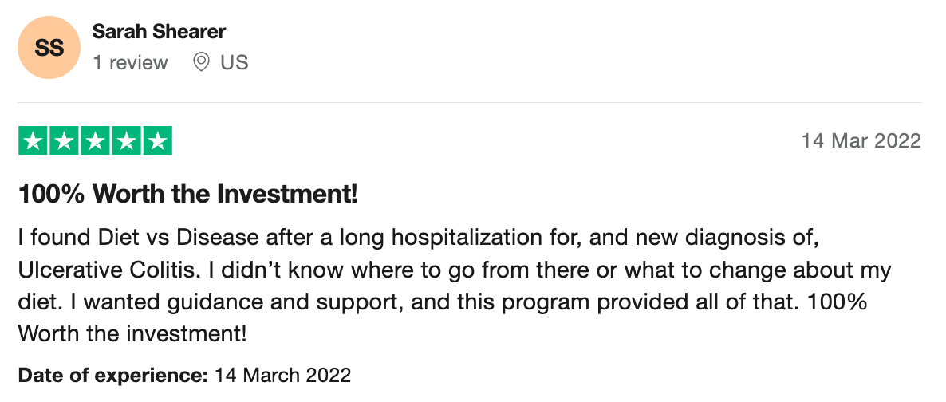Click the first green rating star
Screen dimensions: 946x402
(x=33, y=141)
